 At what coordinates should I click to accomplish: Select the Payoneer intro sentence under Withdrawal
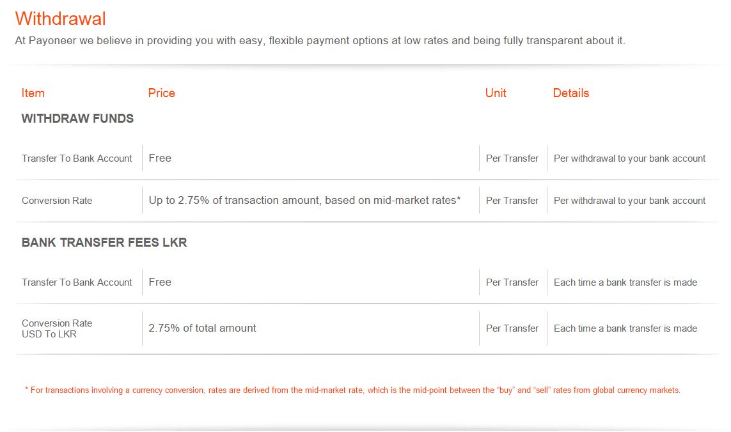320,40
